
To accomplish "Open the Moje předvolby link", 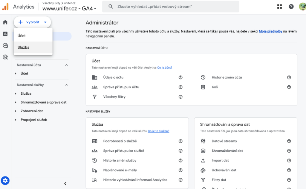I will (x=270, y=31).
